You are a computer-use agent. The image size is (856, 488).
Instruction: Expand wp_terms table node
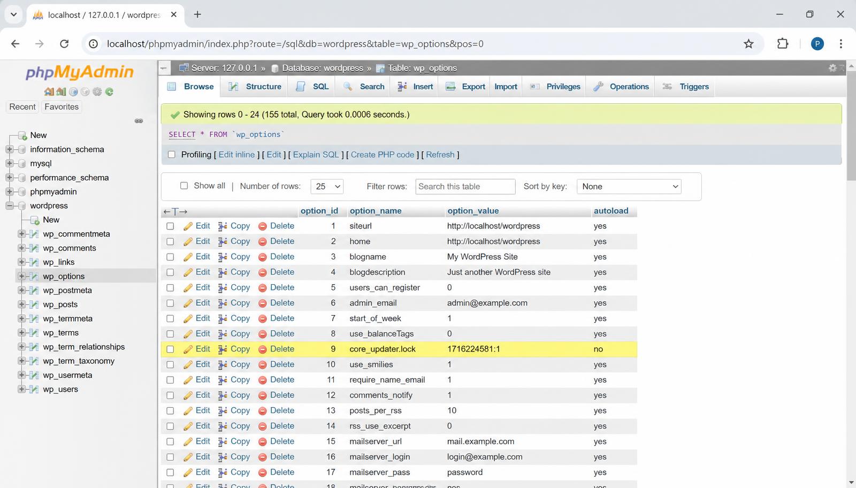[x=22, y=333]
